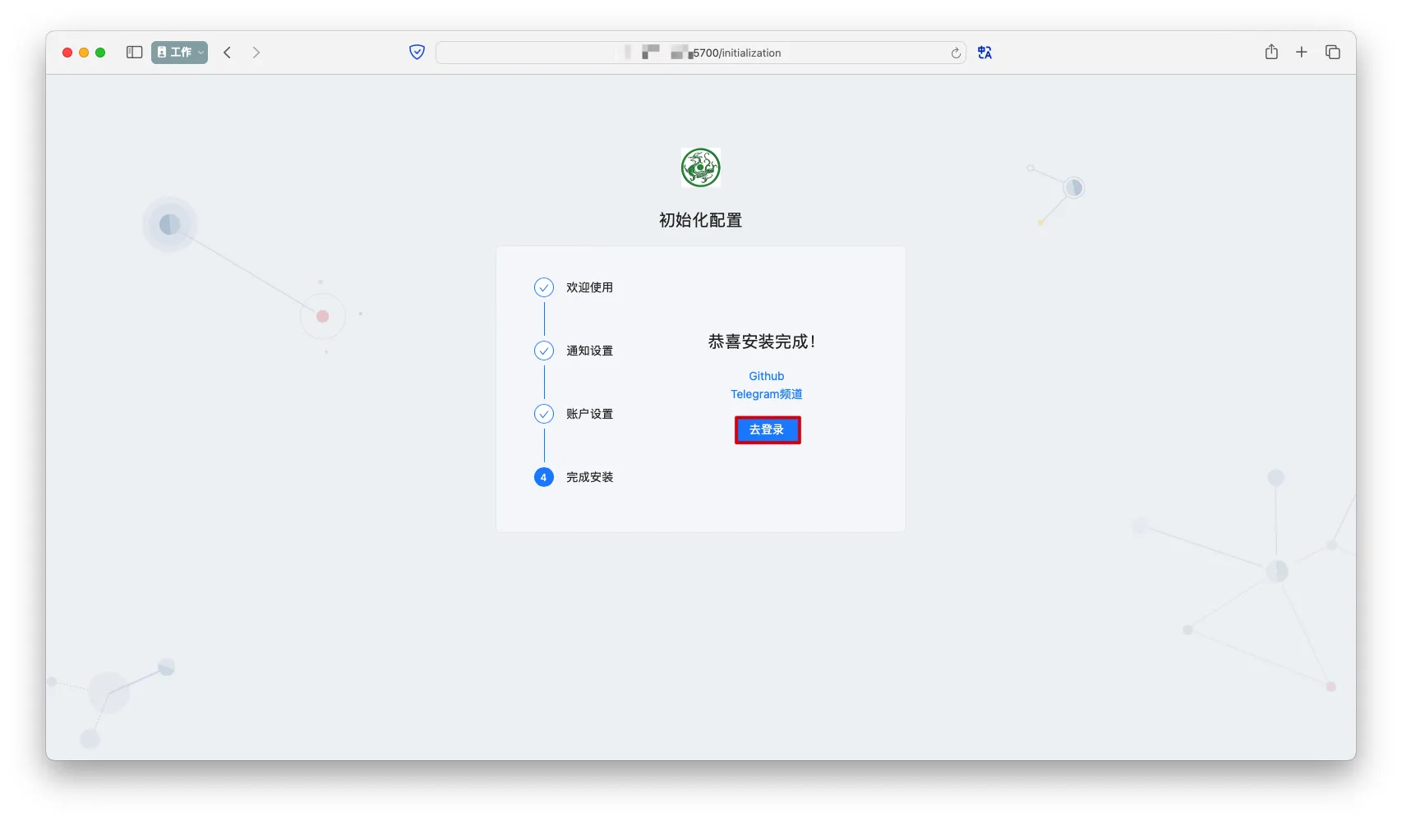Open the page translation icon
This screenshot has height=821, width=1402.
(x=985, y=53)
